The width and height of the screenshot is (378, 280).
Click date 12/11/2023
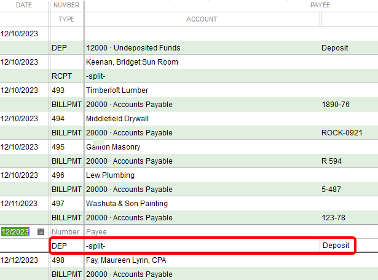[x=19, y=204]
